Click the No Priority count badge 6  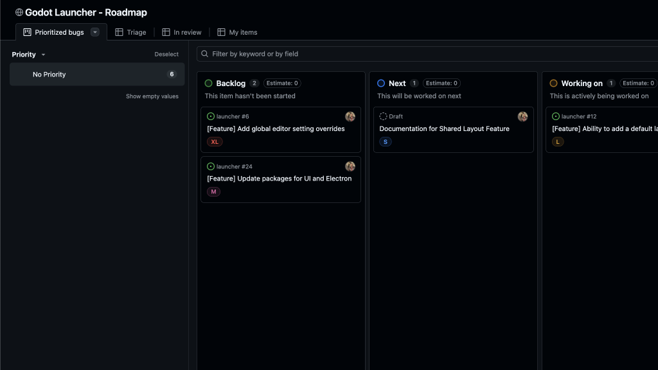click(172, 75)
